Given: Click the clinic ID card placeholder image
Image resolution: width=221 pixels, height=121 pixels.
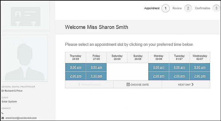Looking at the screenshot, I should [26, 16].
